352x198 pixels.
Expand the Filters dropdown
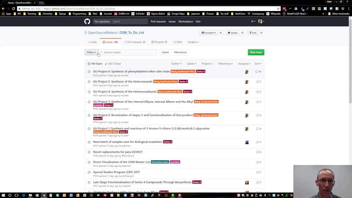coord(91,52)
